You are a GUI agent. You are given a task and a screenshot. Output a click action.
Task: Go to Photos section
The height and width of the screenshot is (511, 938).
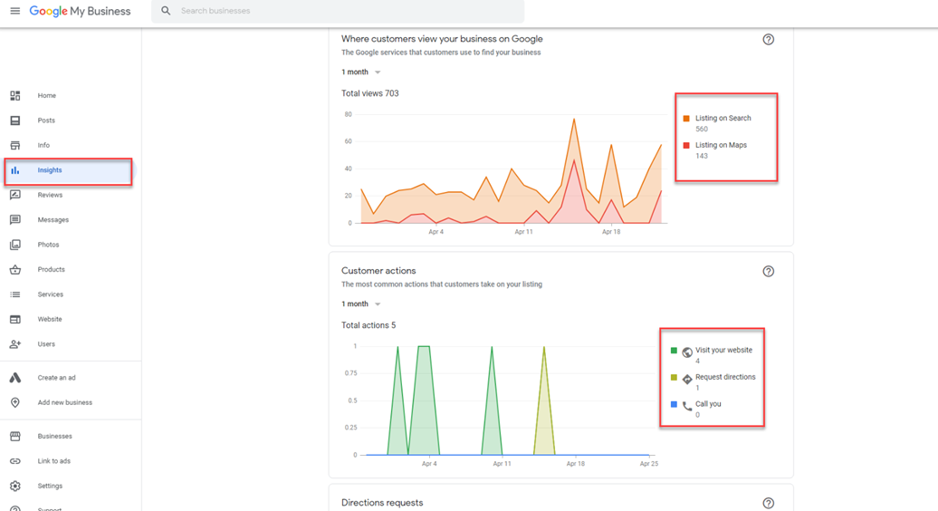click(x=49, y=245)
